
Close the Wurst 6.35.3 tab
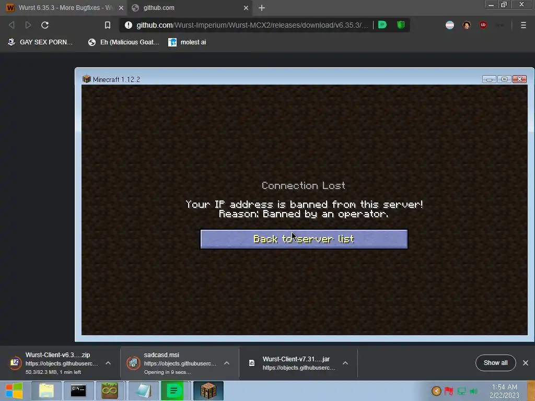[x=121, y=8]
